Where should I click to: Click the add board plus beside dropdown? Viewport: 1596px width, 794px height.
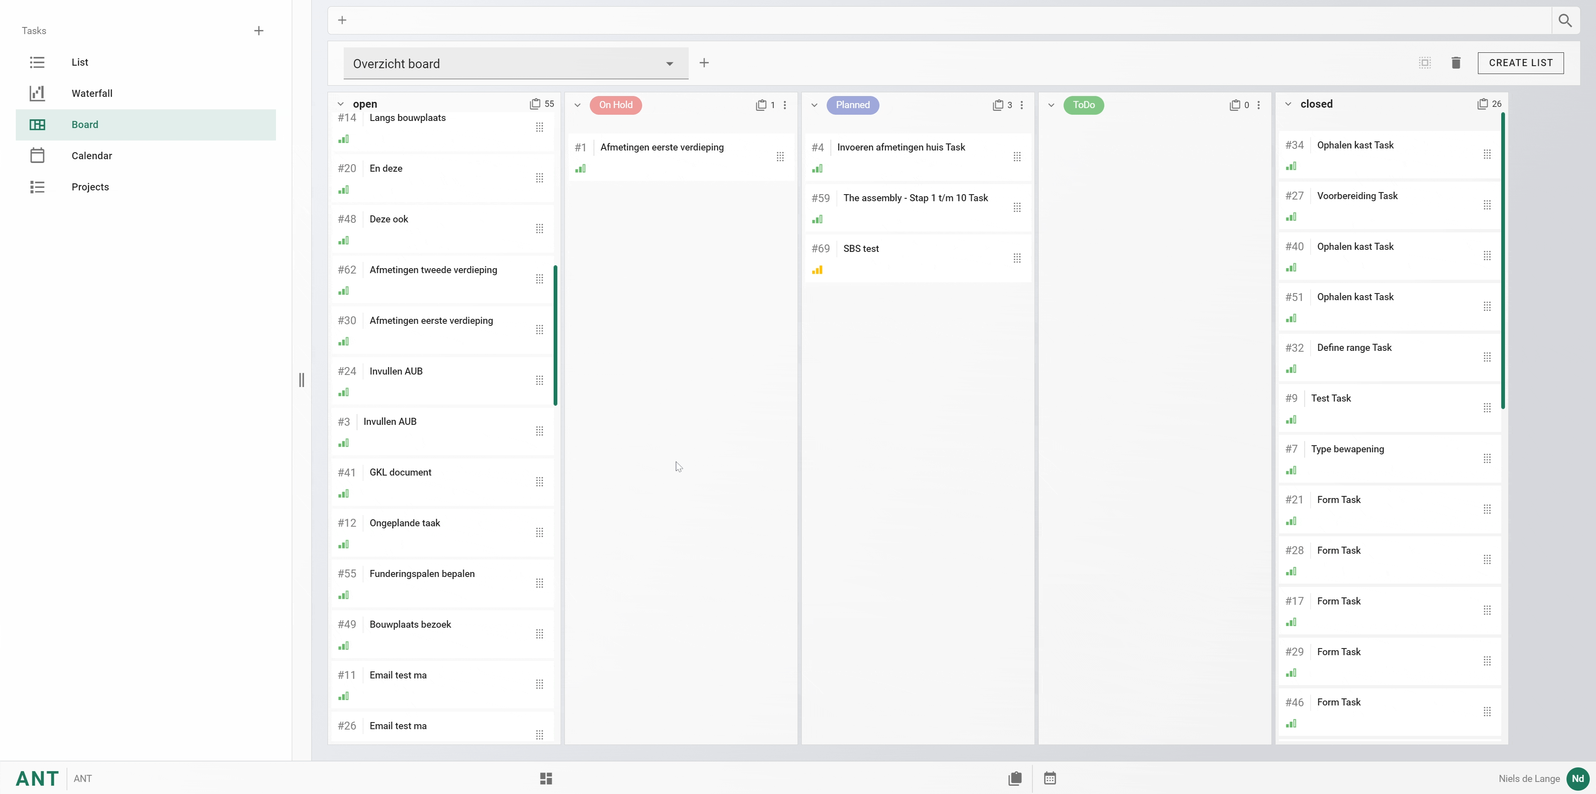coord(704,63)
